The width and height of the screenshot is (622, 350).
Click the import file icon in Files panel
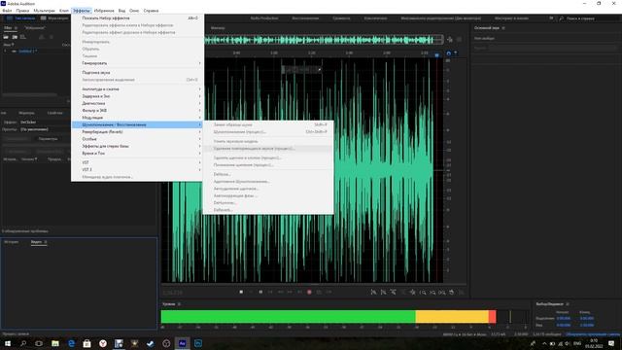coord(15,37)
